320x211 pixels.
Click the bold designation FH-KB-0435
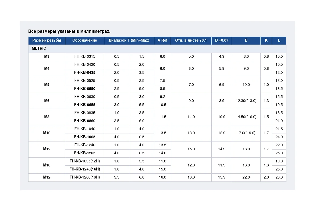[85, 72]
